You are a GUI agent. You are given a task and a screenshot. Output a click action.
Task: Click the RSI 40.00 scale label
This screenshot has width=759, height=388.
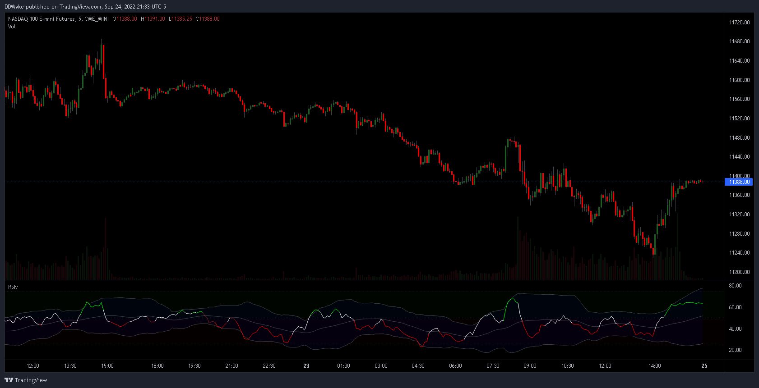[x=736, y=329]
